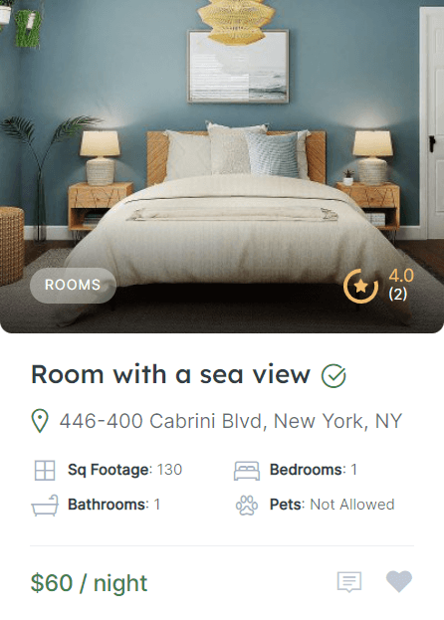The image size is (444, 620).
Task: Click the 4.0 rating score text
Action: 401,276
